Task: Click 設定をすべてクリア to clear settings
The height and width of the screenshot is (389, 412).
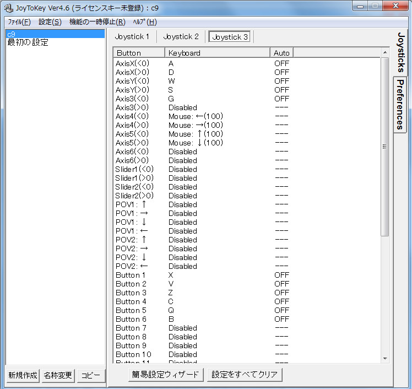Action: 245,374
